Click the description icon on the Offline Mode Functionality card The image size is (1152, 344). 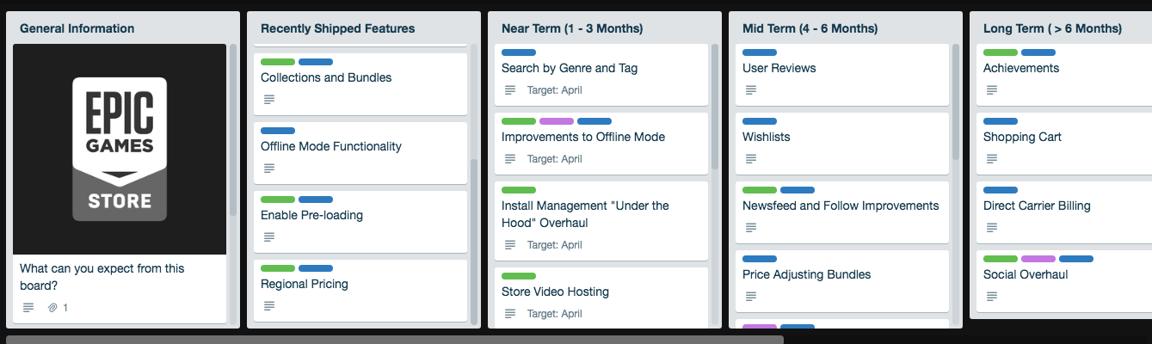point(269,168)
